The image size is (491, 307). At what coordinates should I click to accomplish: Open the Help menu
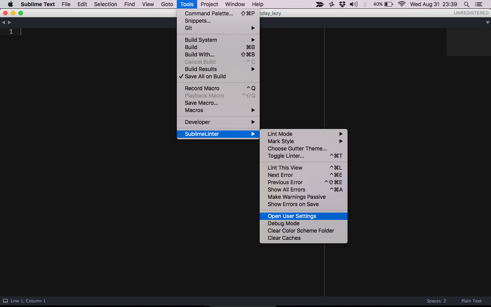258,4
